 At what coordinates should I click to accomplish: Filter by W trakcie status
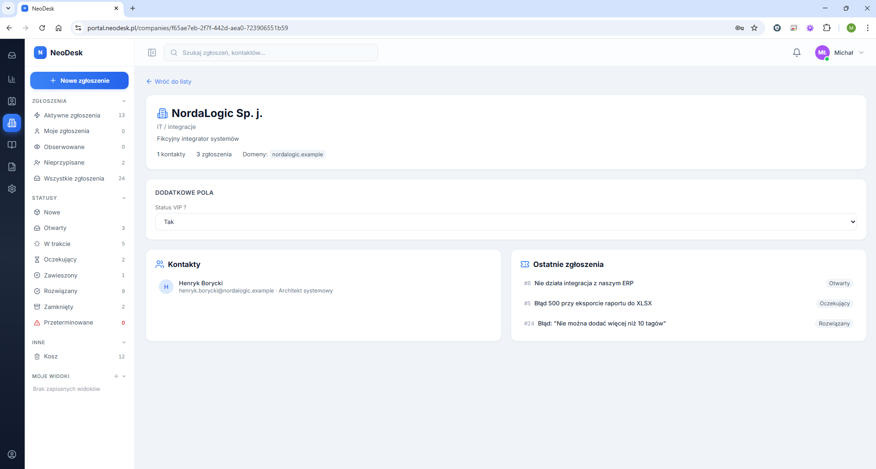point(79,244)
